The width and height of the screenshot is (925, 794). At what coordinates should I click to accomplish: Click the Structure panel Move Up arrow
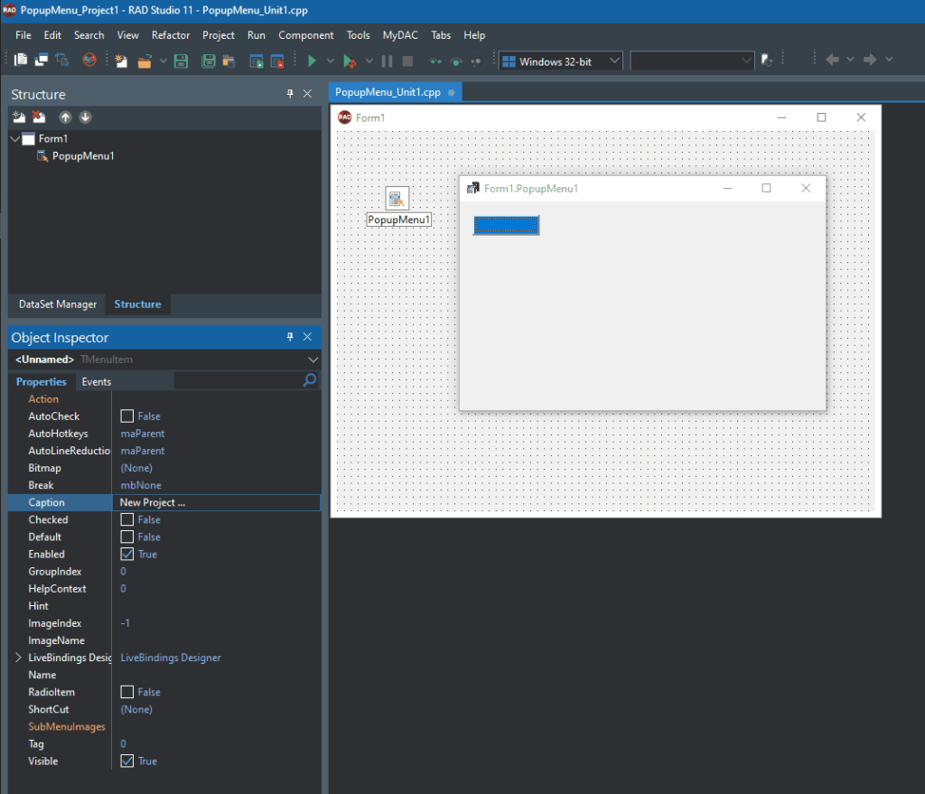pyautogui.click(x=65, y=117)
